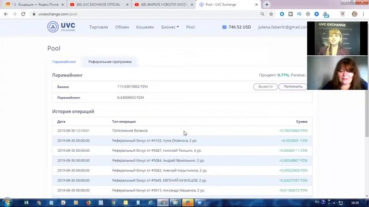
Task: Click the balance value 115.63618802 PZM
Action: point(133,87)
